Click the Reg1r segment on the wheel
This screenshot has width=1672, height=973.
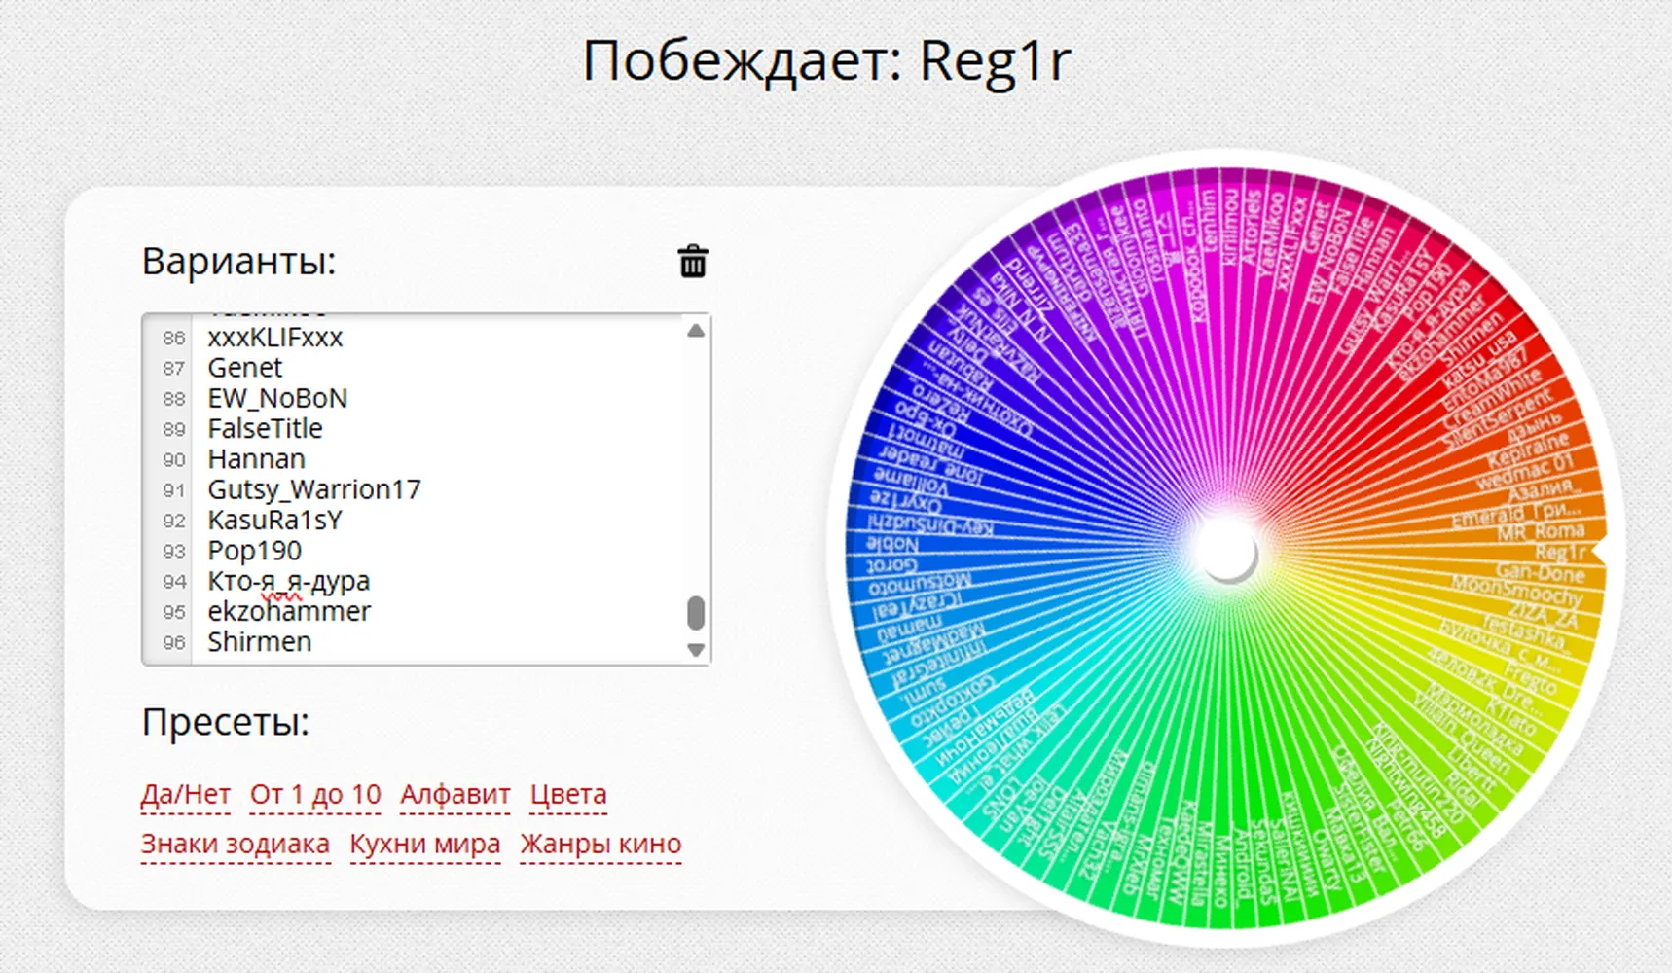[1560, 553]
